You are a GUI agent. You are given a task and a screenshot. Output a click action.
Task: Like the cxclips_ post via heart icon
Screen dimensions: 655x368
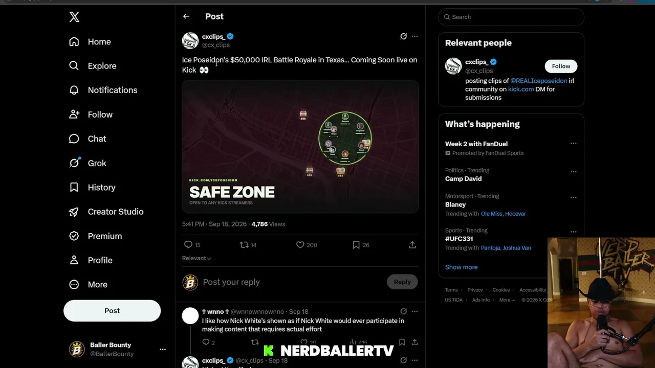tap(300, 245)
